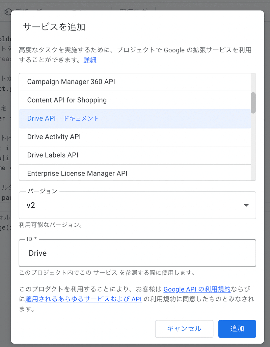This screenshot has width=270, height=347.
Task: Click the キャンセル button
Action: click(184, 329)
